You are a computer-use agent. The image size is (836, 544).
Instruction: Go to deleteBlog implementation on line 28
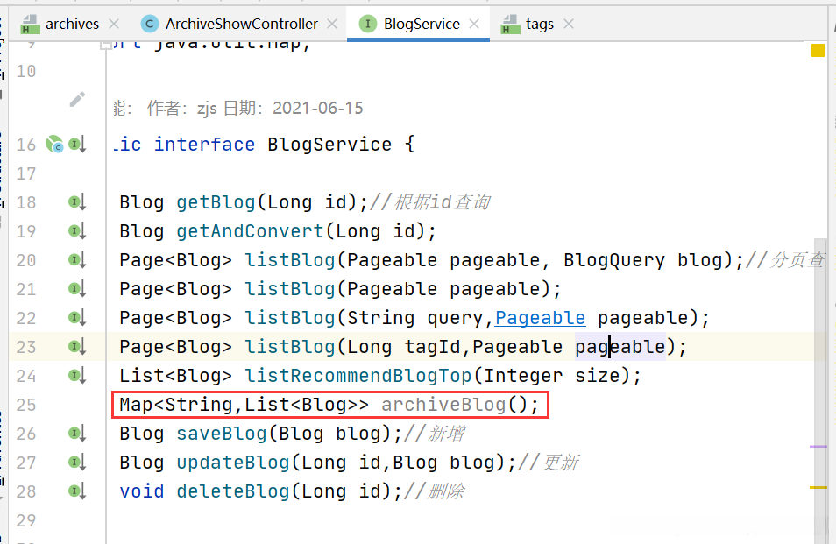(x=77, y=491)
